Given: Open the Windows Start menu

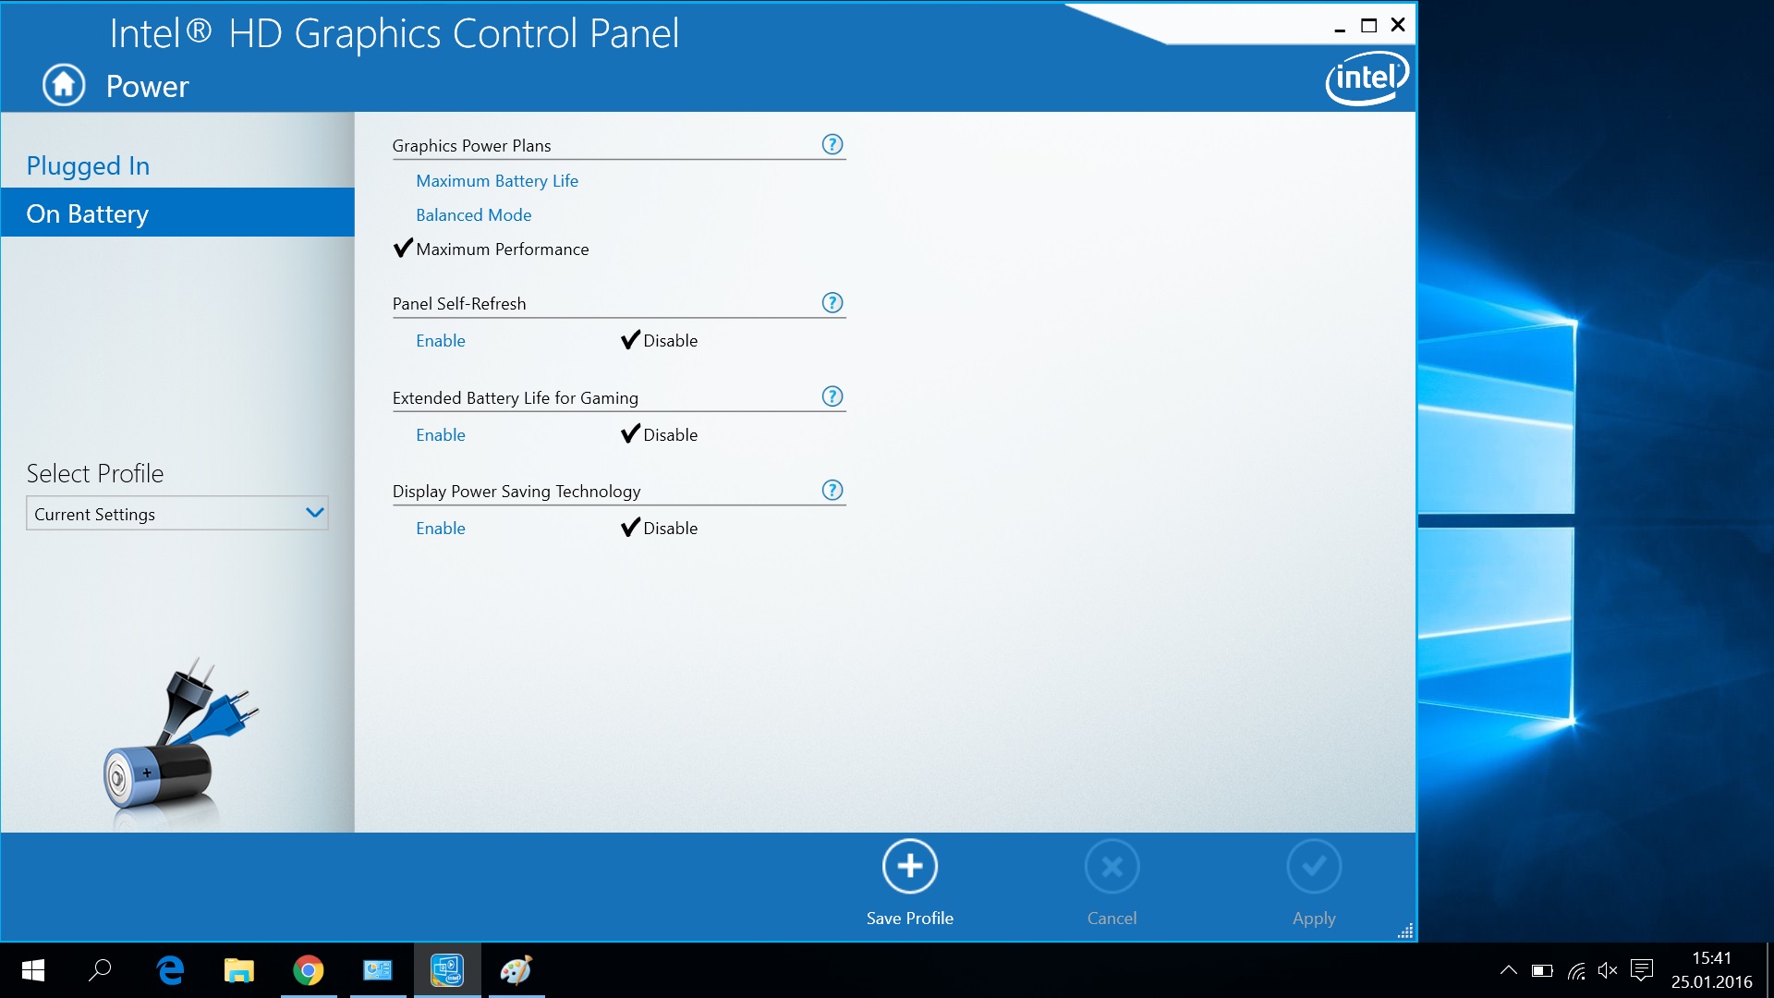Looking at the screenshot, I should point(33,970).
